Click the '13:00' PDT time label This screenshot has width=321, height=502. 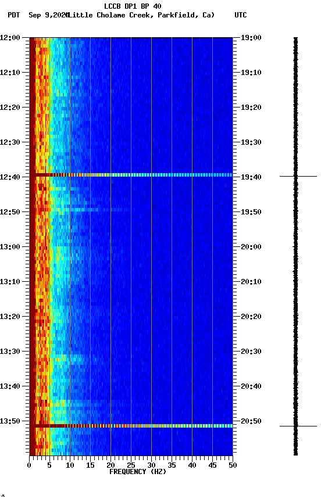coord(10,247)
